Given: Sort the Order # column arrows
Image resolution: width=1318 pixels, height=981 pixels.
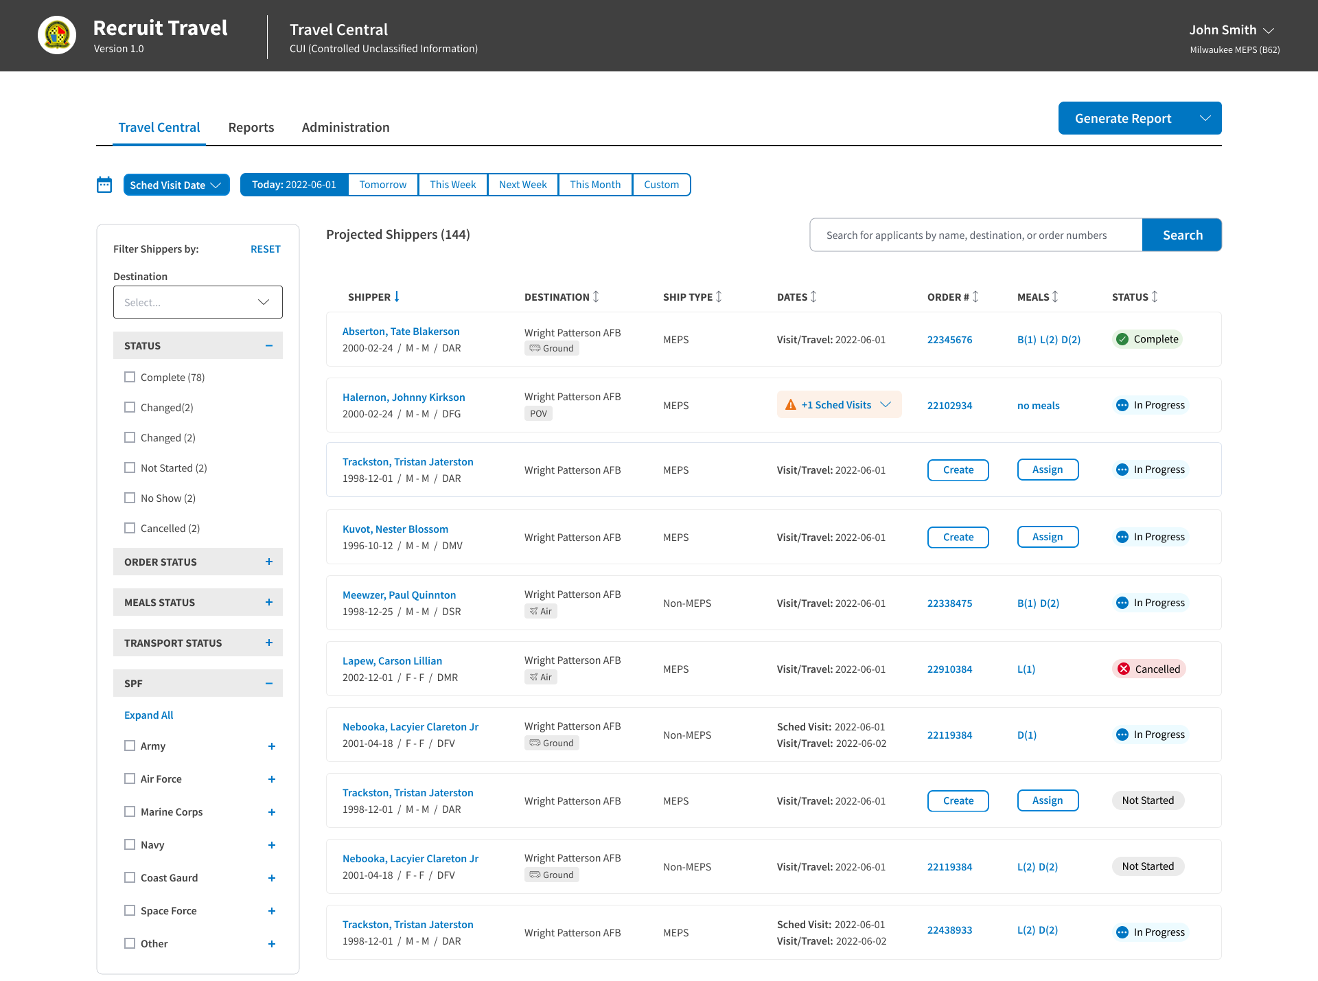Looking at the screenshot, I should [975, 297].
